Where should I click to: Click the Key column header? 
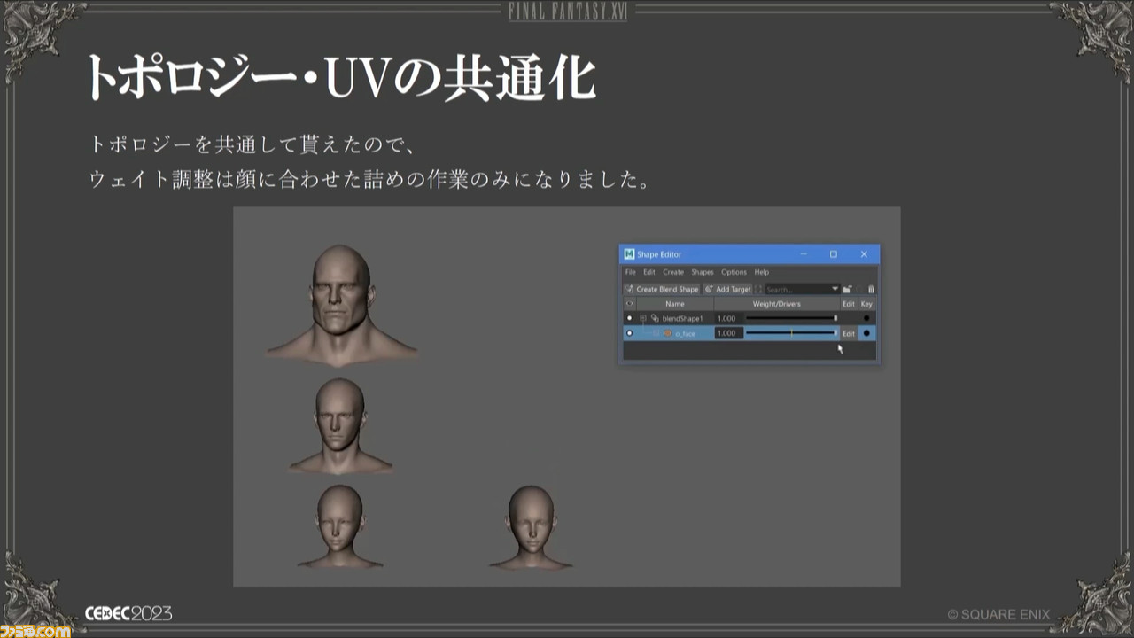pyautogui.click(x=866, y=304)
